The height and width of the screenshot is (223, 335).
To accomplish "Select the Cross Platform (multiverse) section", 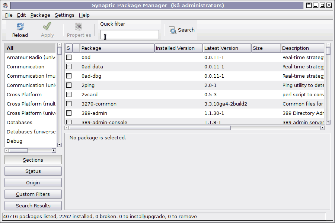I will 31,104.
